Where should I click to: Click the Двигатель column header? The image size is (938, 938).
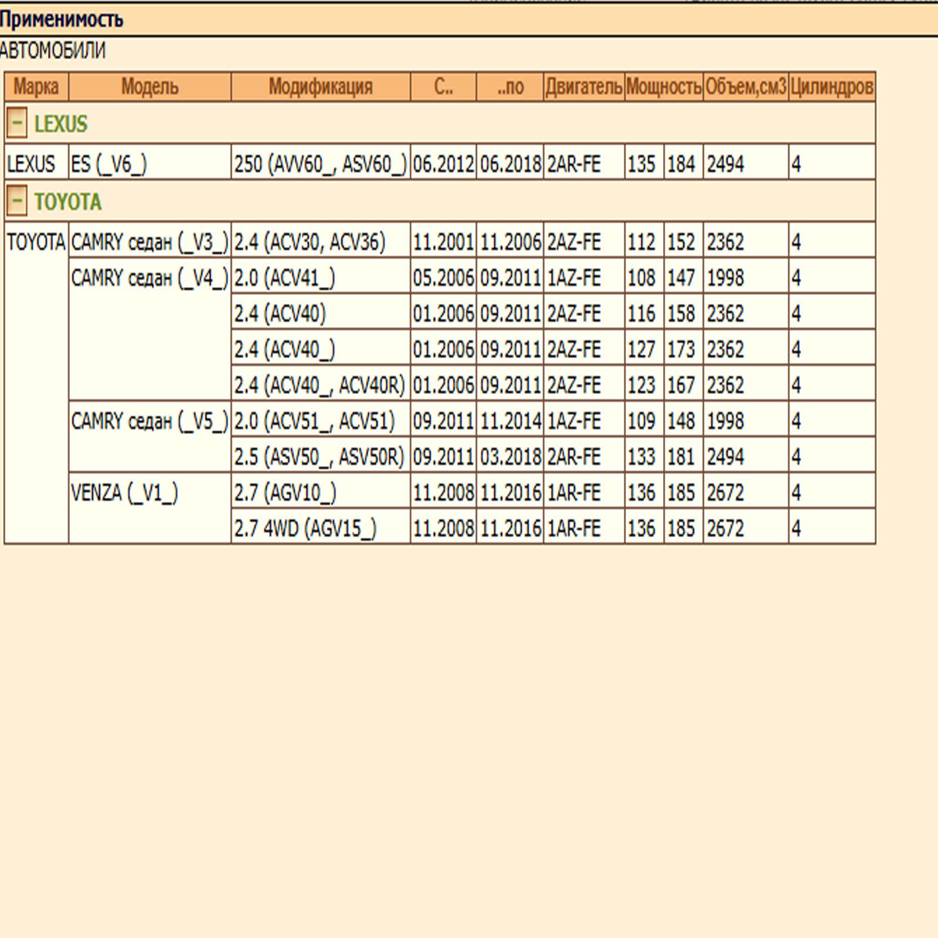pyautogui.click(x=583, y=87)
